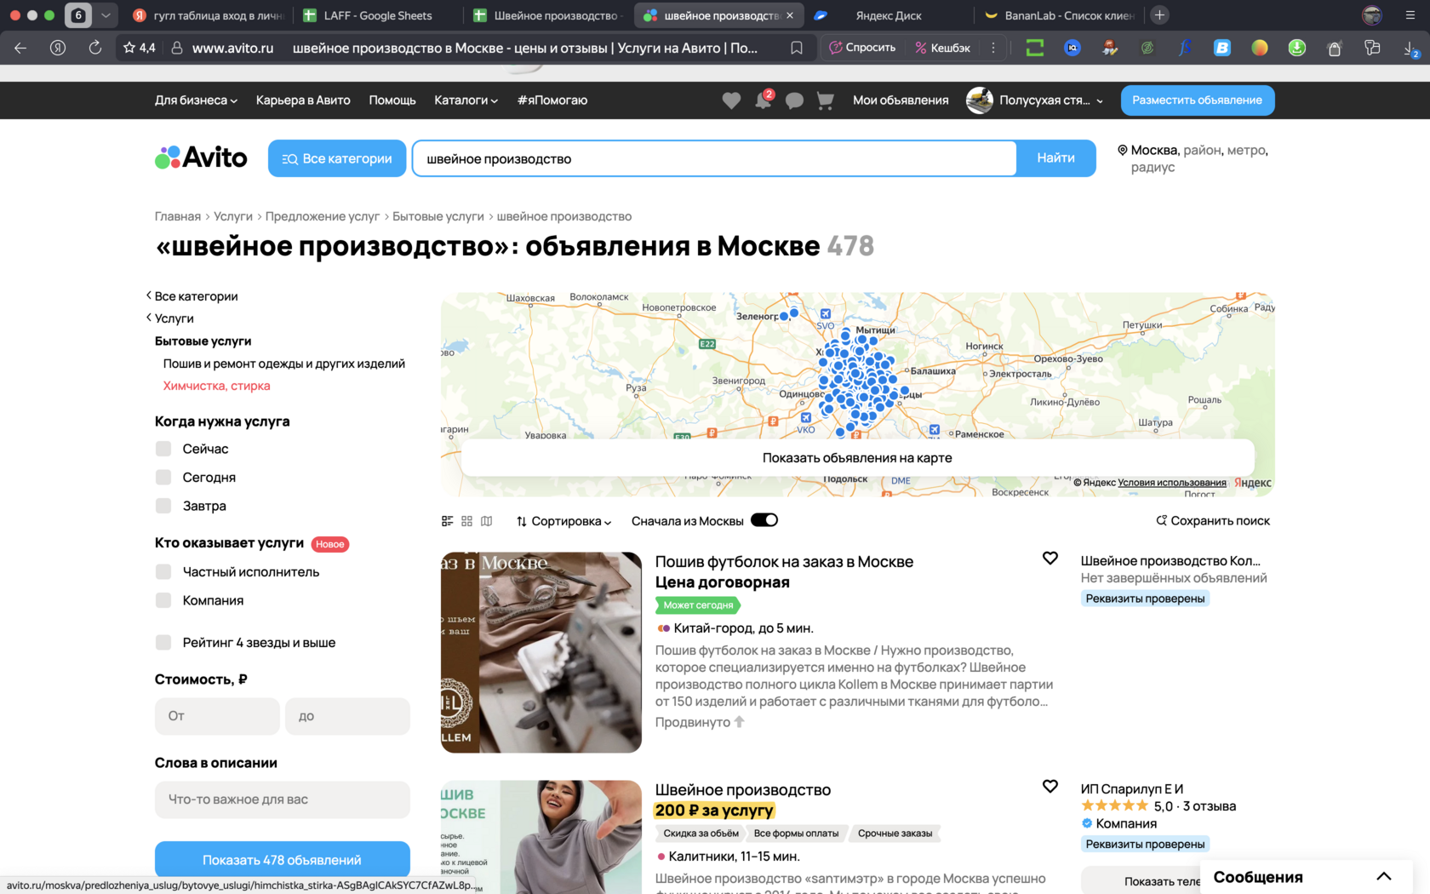The width and height of the screenshot is (1430, 894).
Task: Click the user avatar picture in Avito header
Action: (980, 100)
